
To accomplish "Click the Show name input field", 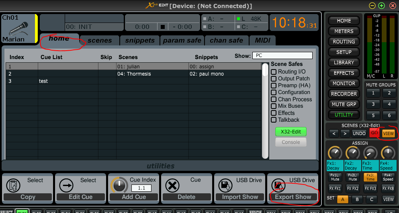I will tap(282, 55).
